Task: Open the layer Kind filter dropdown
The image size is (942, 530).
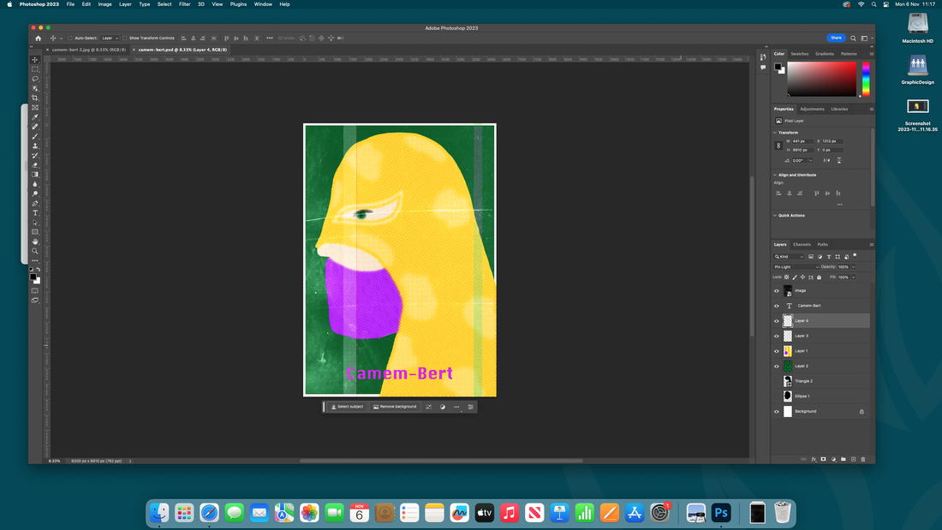Action: click(789, 257)
